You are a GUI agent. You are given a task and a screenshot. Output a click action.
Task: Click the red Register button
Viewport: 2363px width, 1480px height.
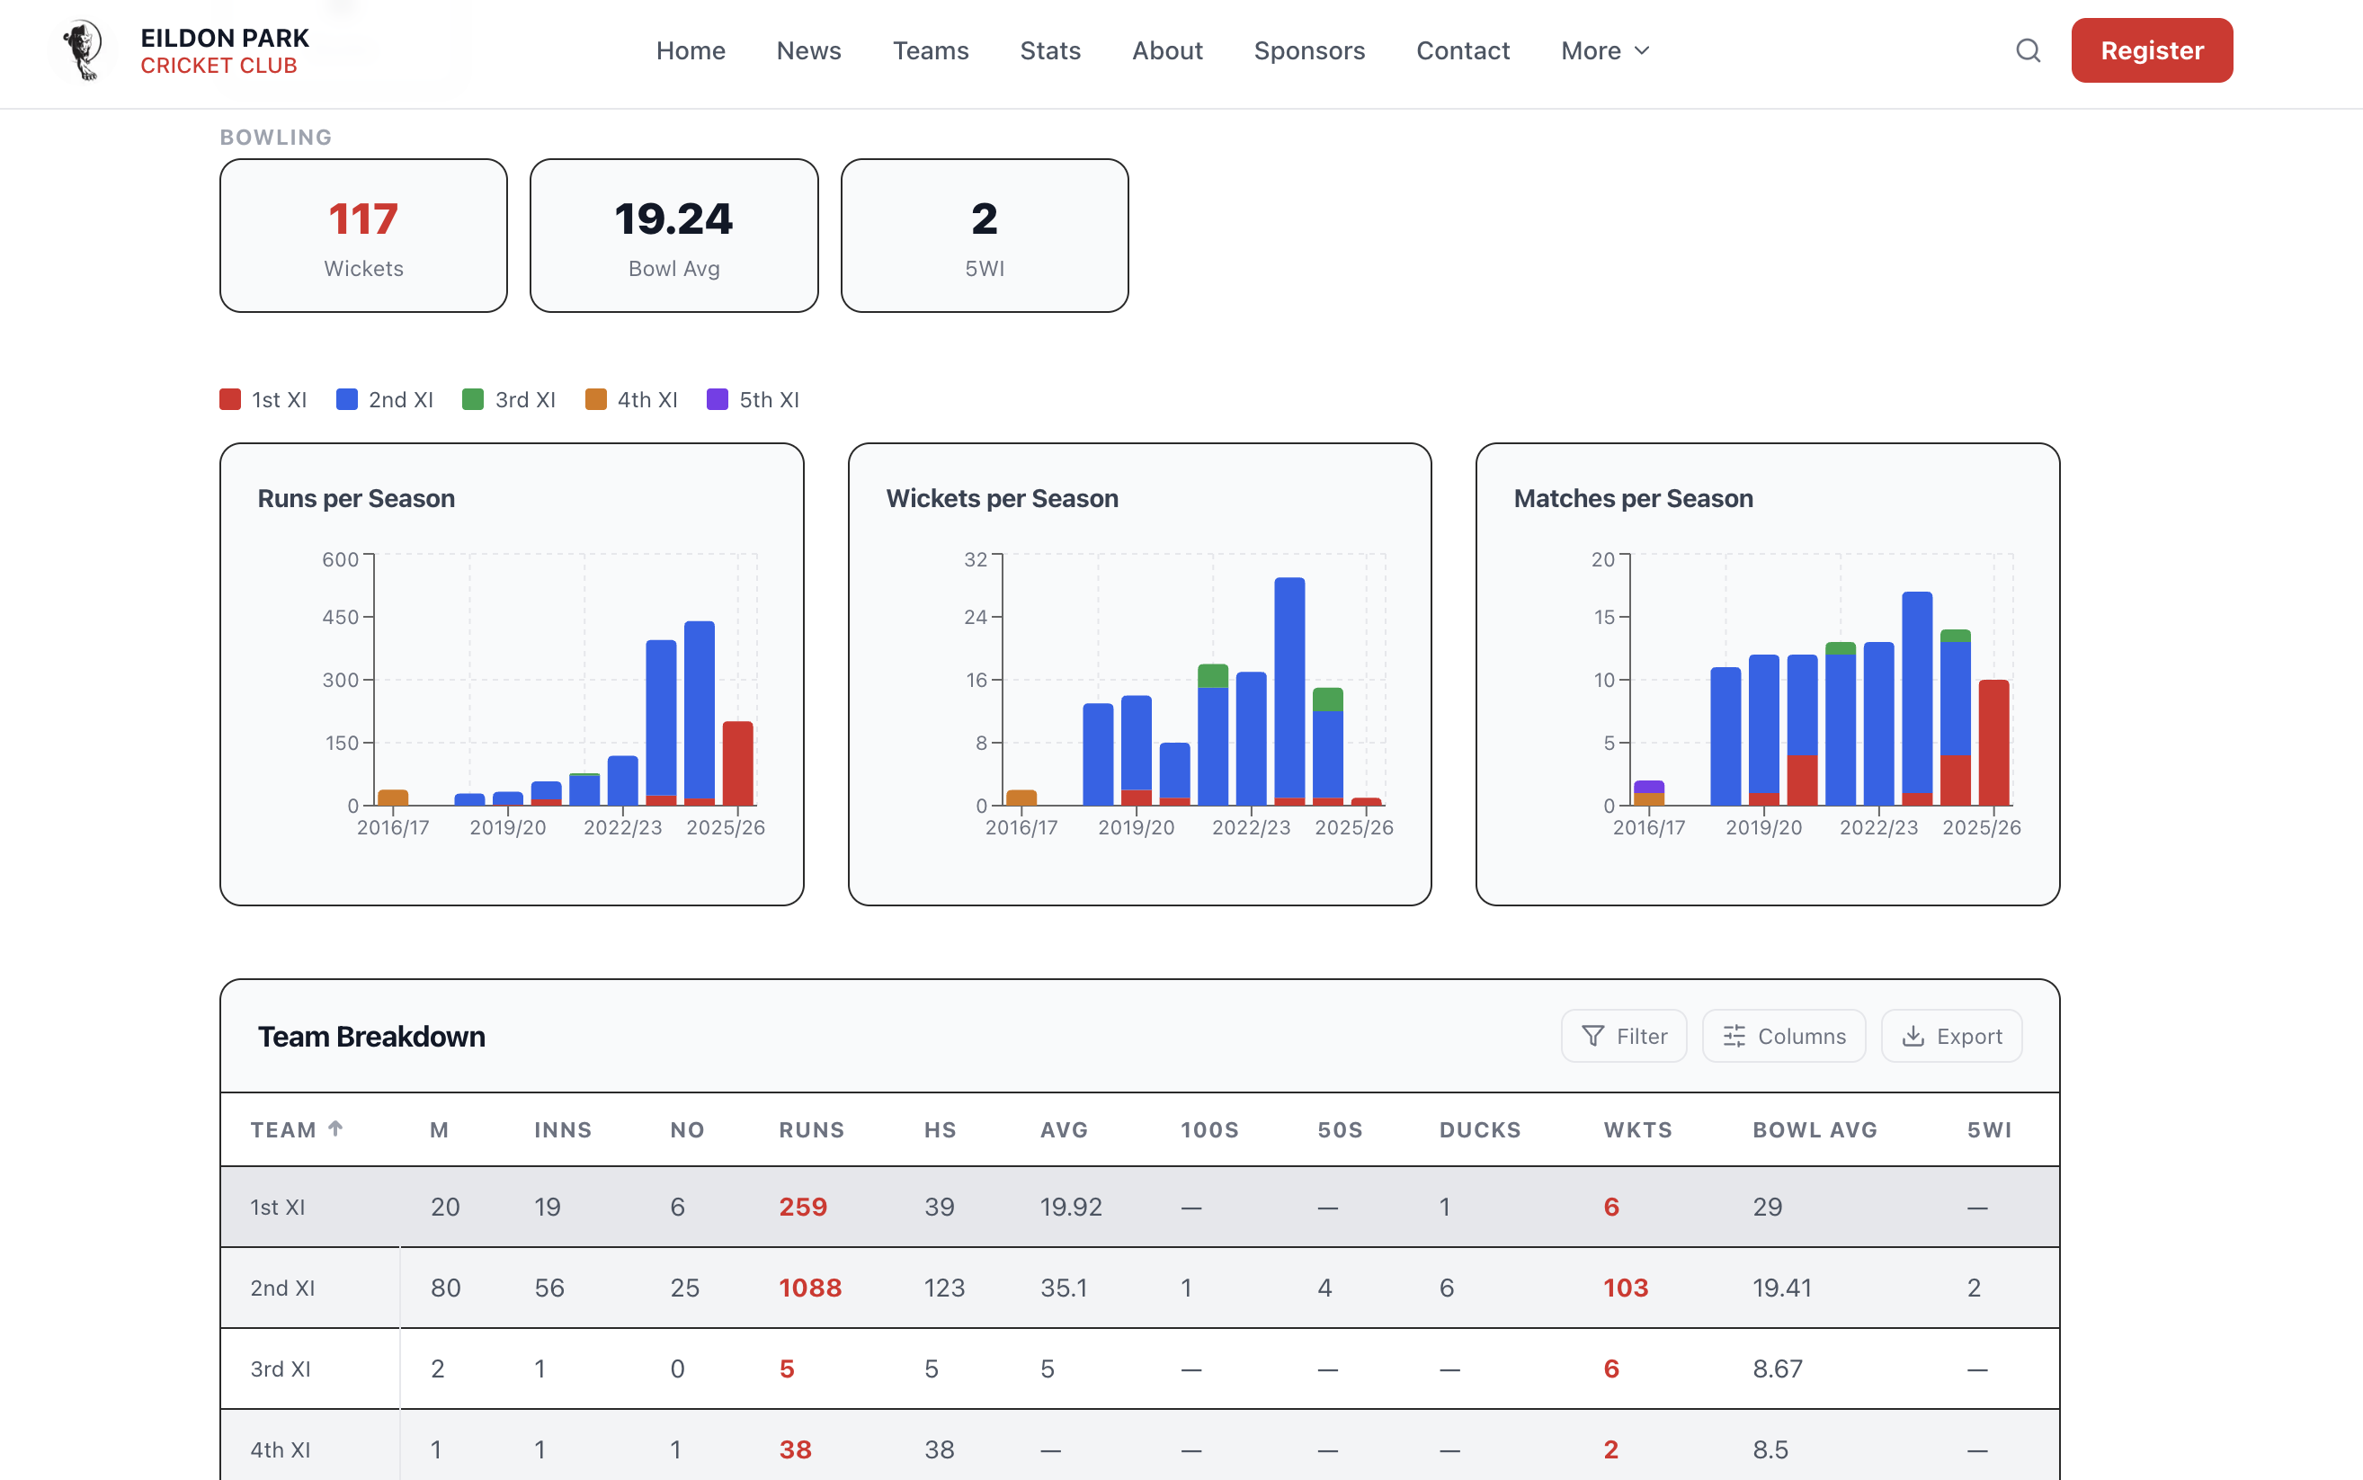2151,50
